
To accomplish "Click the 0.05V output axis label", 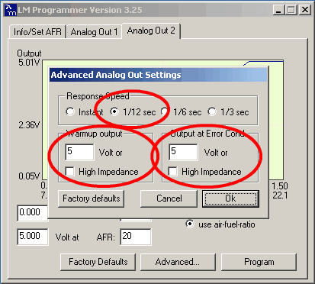I will click(x=29, y=176).
